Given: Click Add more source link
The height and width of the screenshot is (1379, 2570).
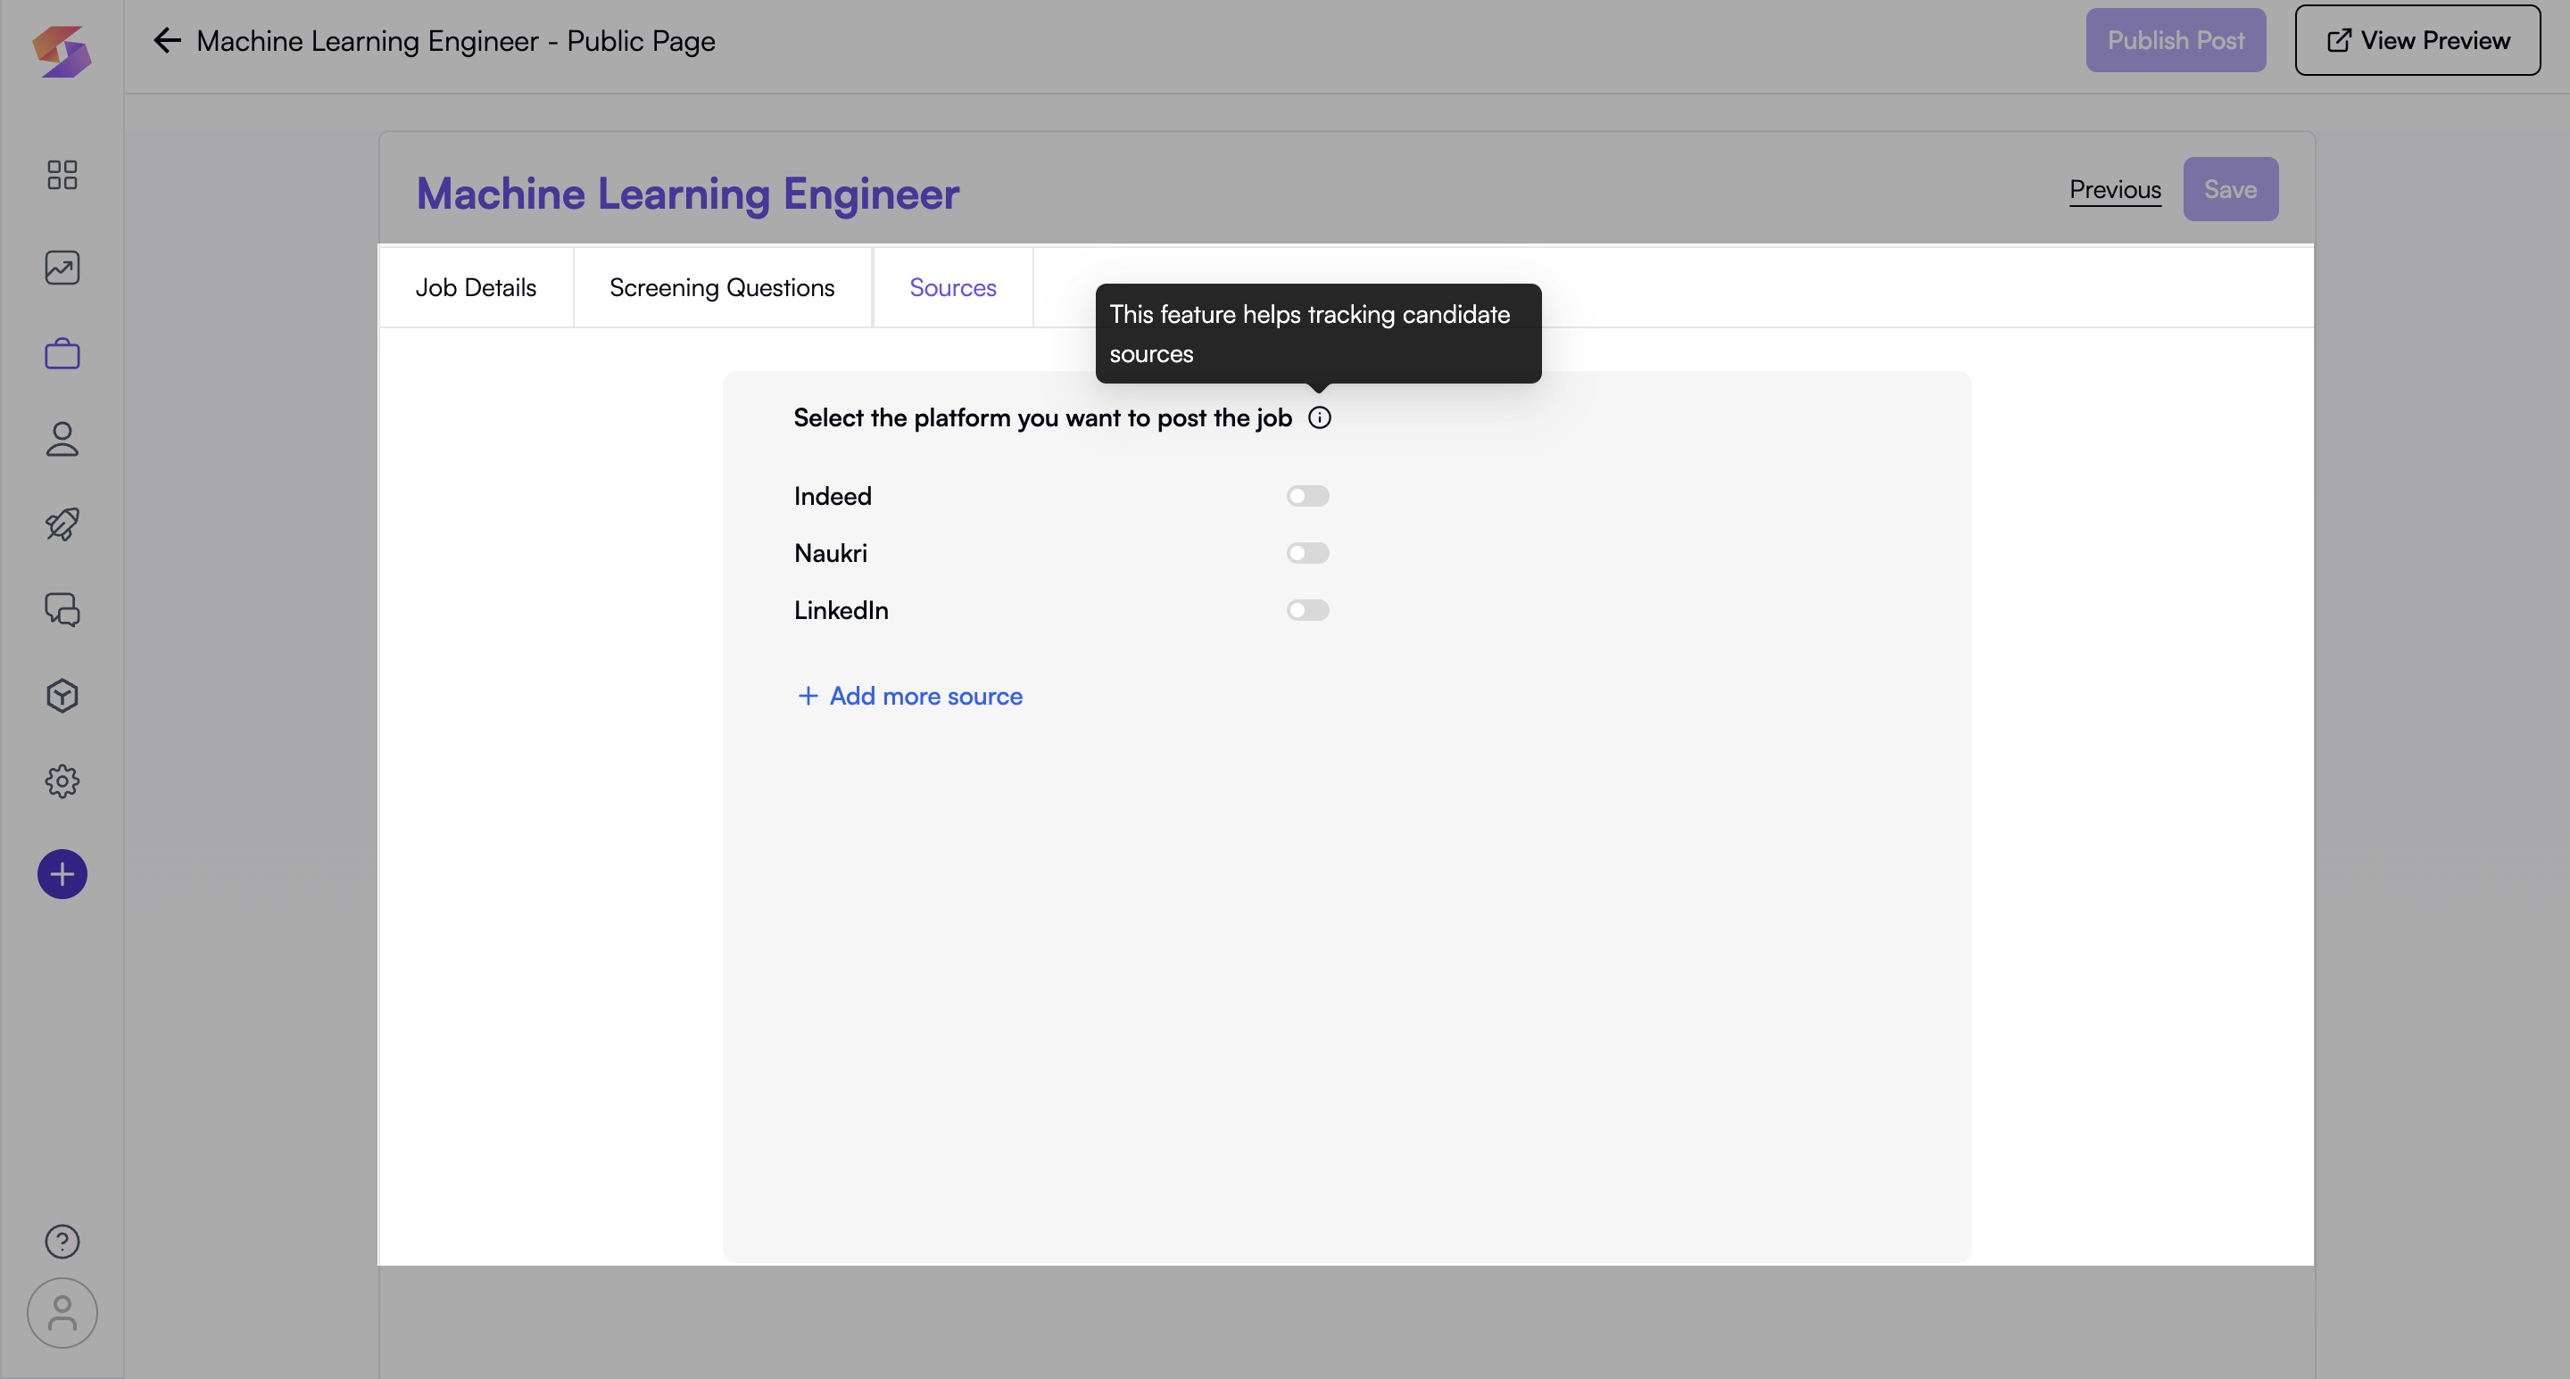Looking at the screenshot, I should point(910,696).
